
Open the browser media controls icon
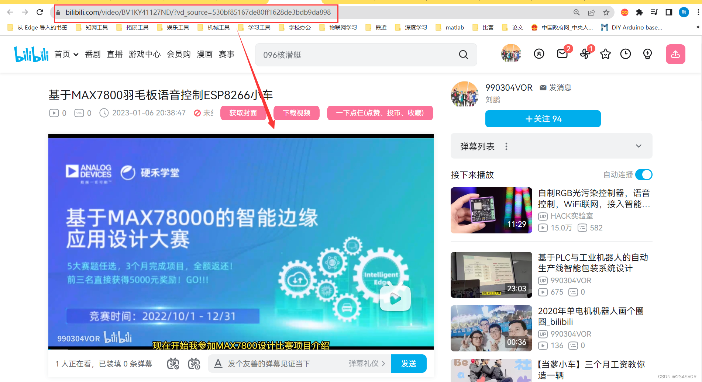[654, 13]
